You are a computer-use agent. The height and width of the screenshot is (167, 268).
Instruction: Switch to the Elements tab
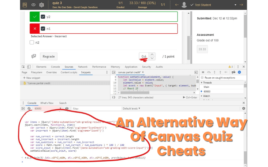pos(41,67)
